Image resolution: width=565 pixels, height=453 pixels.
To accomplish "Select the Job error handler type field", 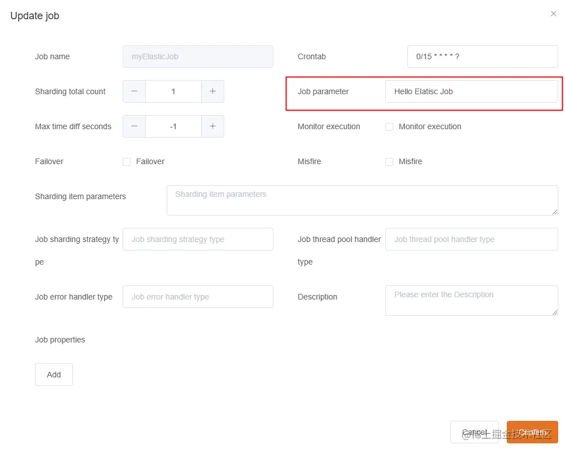I will pyautogui.click(x=198, y=297).
